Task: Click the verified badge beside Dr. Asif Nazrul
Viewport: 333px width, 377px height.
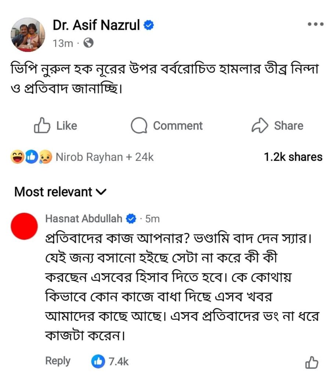Action: [148, 25]
